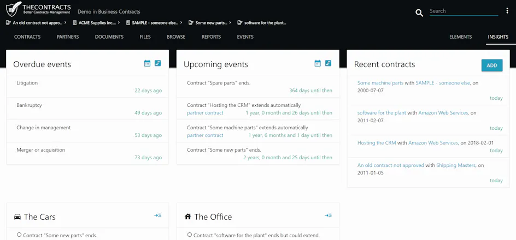Viewport: 516px width, 240px height.
Task: Click '1 year, 0 month and 26 days until then'
Action: (289, 112)
